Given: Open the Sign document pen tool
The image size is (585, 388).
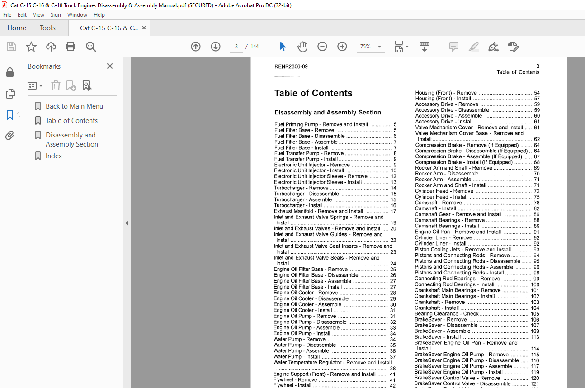Looking at the screenshot, I should pos(493,47).
